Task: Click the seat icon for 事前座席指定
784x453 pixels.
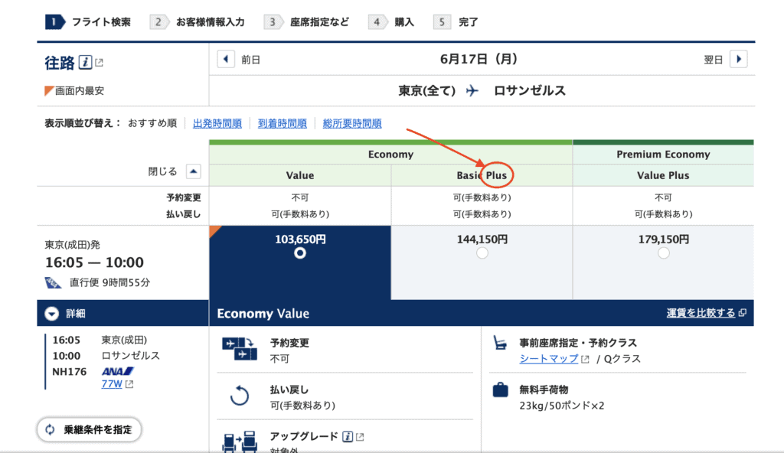Action: coord(500,344)
